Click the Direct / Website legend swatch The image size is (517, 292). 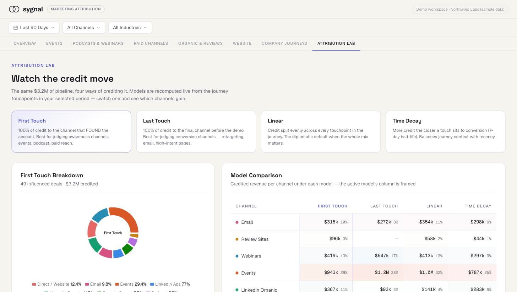[x=34, y=284]
